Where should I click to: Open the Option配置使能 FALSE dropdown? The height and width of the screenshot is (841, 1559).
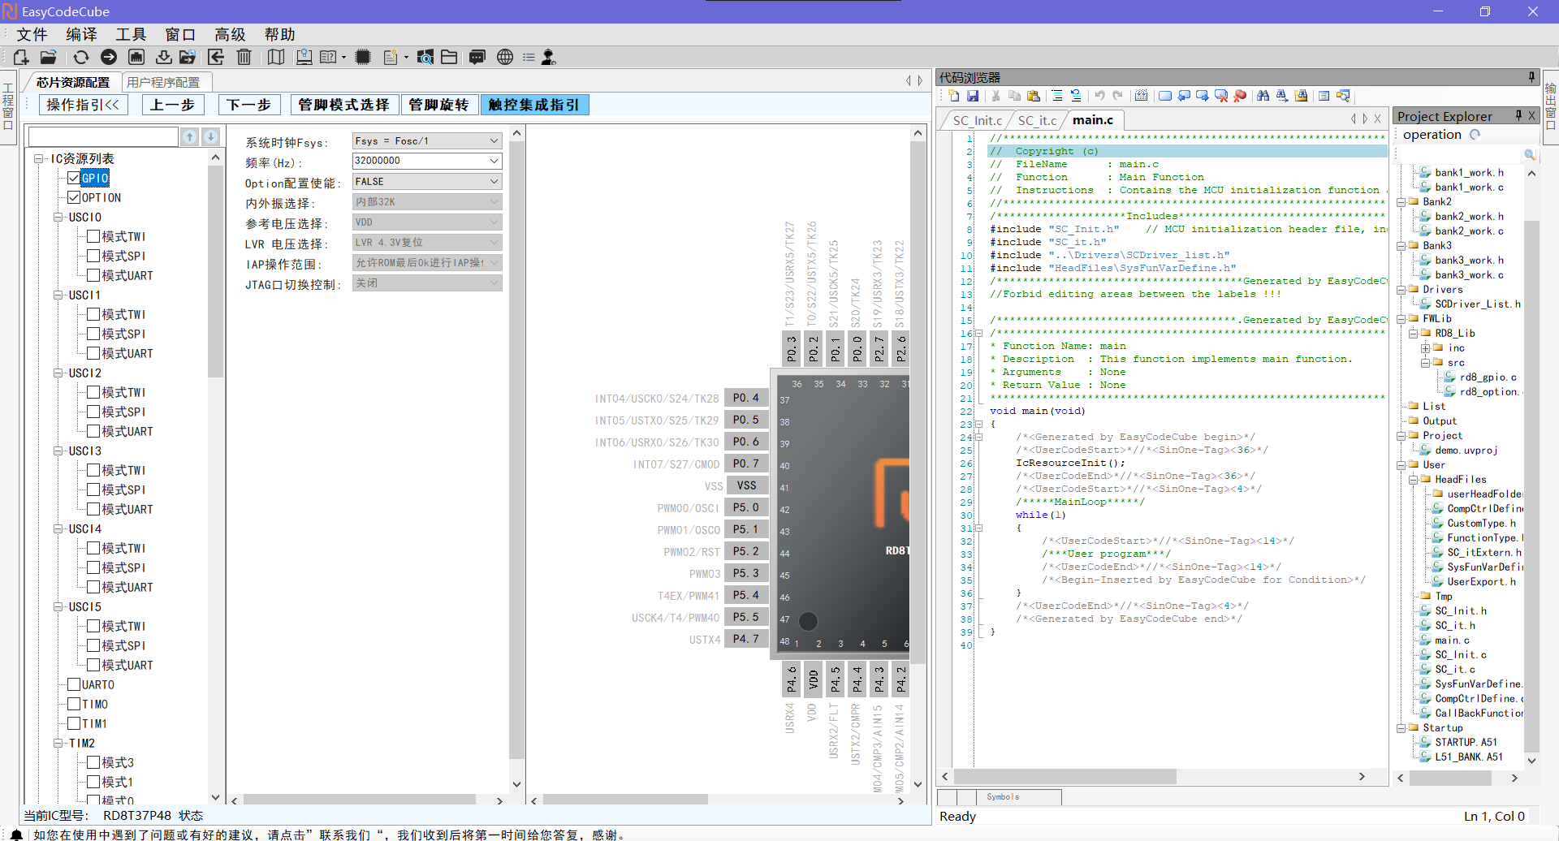point(426,182)
